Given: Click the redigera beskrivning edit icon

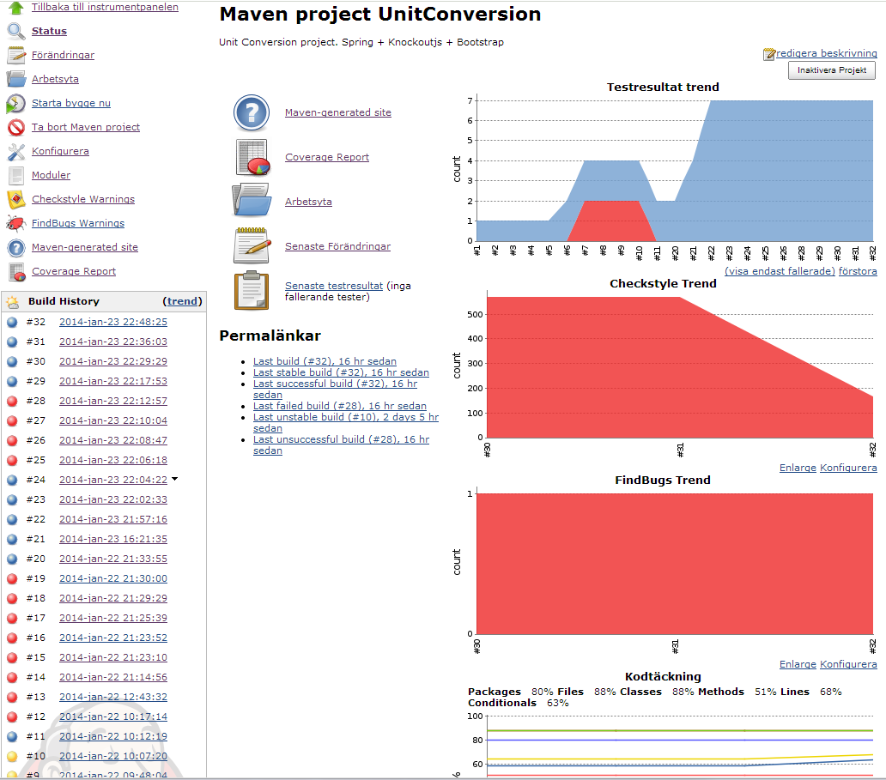Looking at the screenshot, I should [768, 54].
